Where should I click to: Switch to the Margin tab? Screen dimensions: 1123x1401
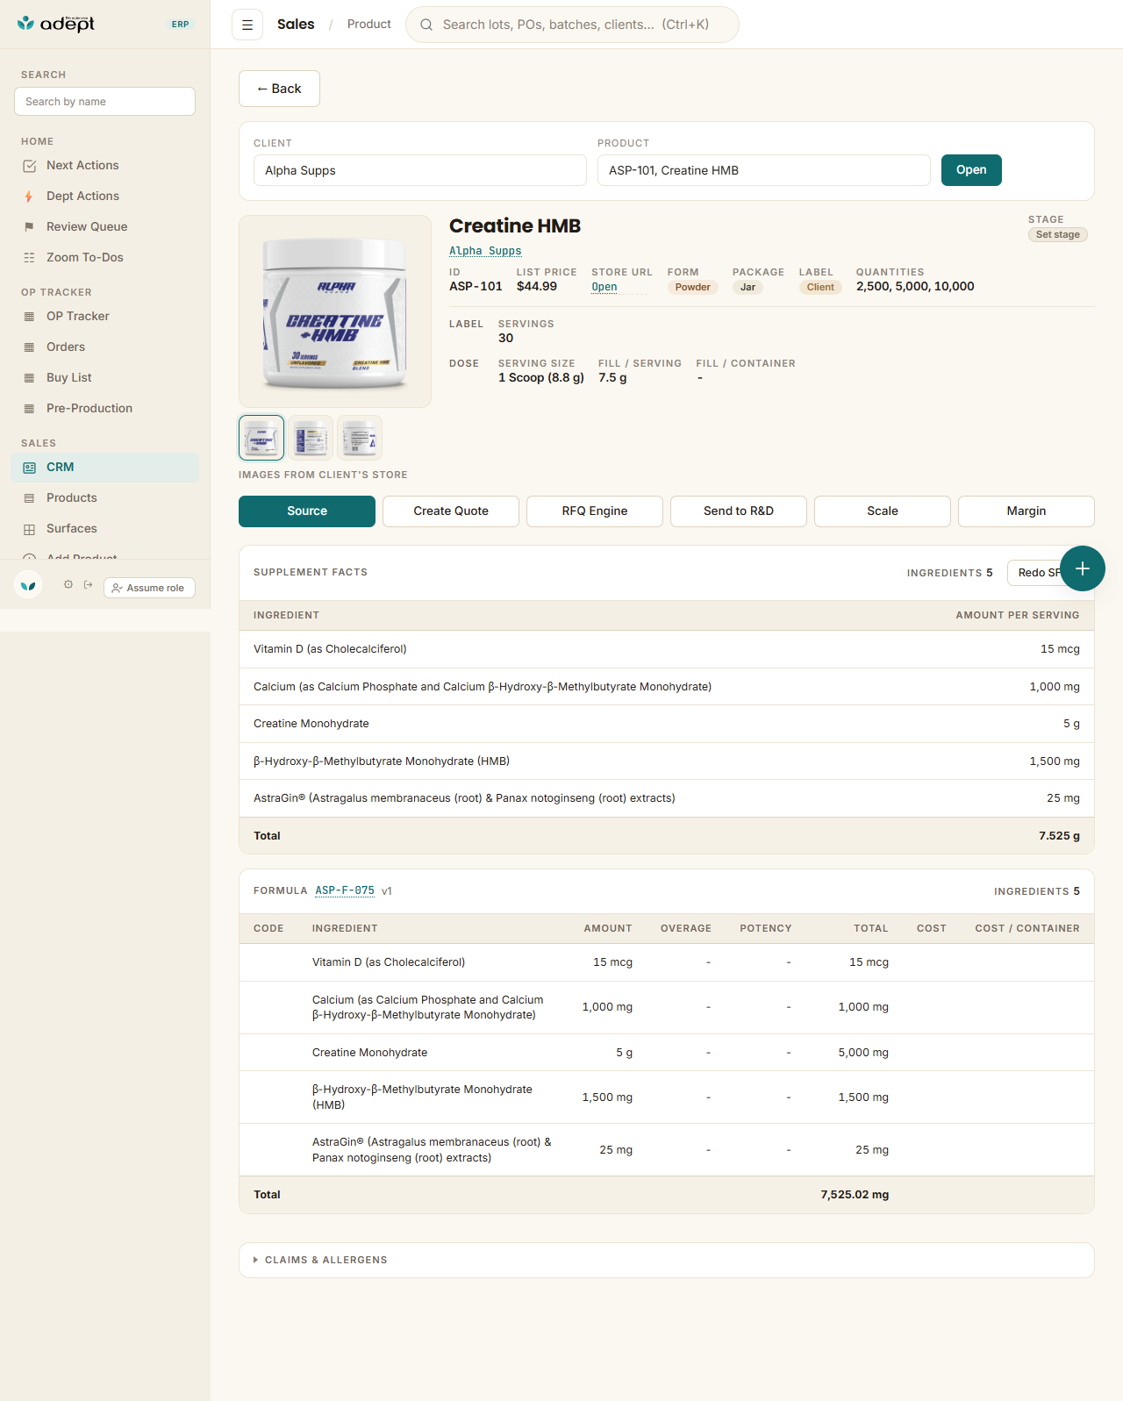(1026, 511)
